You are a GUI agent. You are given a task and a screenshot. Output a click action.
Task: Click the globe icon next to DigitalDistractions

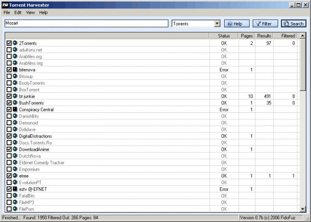15,136
